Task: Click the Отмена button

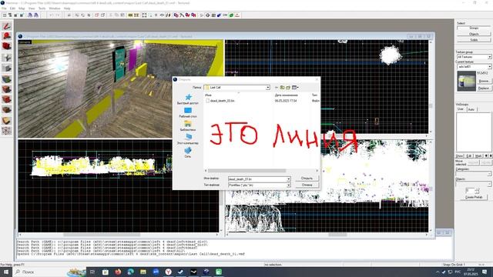Action: pyautogui.click(x=307, y=185)
